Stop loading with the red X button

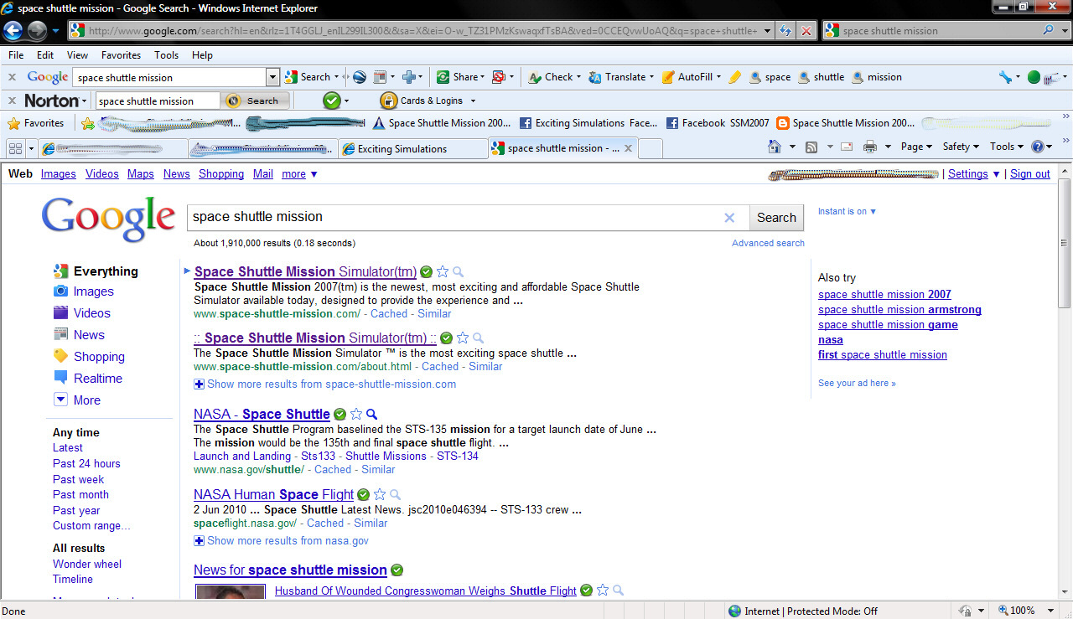[x=806, y=31]
